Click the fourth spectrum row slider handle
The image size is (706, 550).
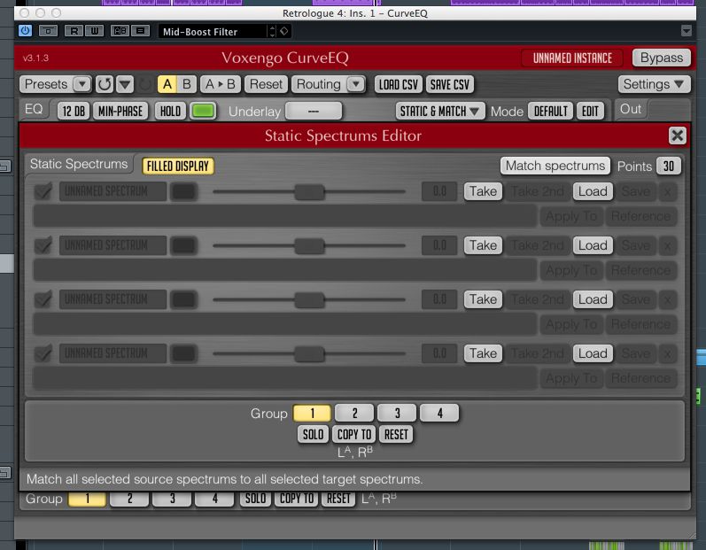(x=309, y=353)
